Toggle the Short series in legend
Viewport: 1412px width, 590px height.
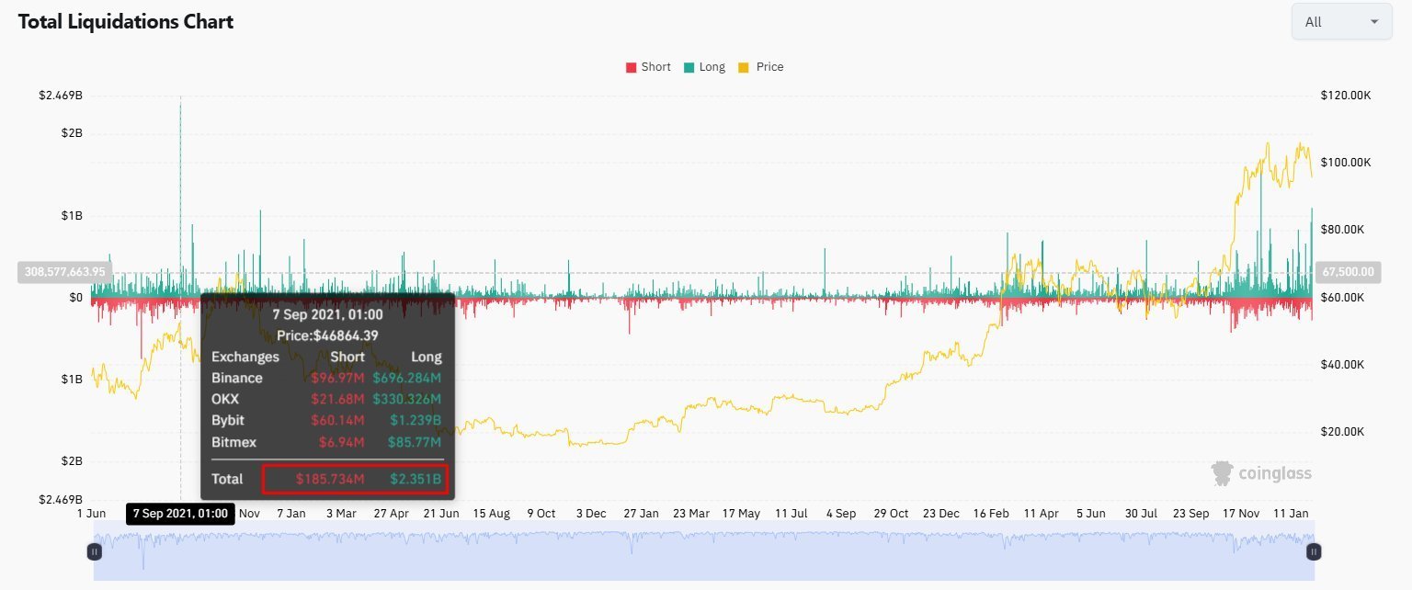coord(655,67)
